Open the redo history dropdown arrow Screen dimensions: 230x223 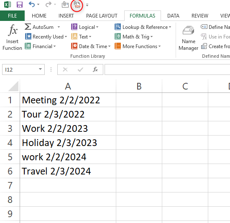[x=55, y=5]
